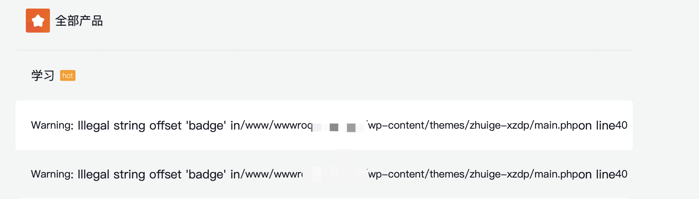
Task: Click the first white warning card
Action: coord(324,125)
